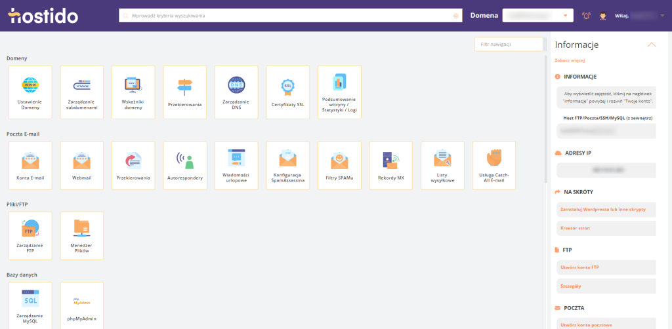672x329 pixels.
Task: Open Menedżer Plików icon
Action: pyautogui.click(x=81, y=235)
